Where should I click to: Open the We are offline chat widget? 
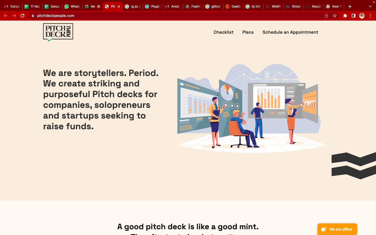[x=337, y=229]
